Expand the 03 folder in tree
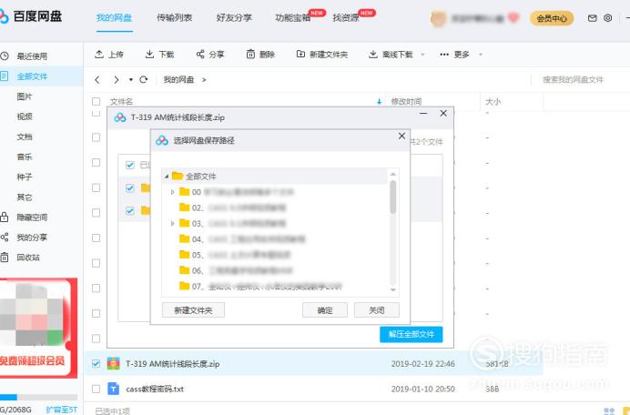 (x=173, y=223)
